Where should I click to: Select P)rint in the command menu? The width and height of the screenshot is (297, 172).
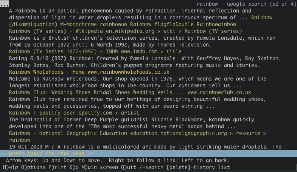(57, 167)
